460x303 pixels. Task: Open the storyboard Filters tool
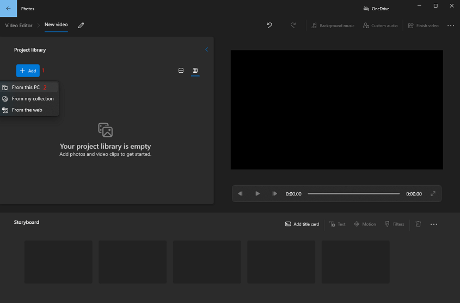pyautogui.click(x=395, y=224)
